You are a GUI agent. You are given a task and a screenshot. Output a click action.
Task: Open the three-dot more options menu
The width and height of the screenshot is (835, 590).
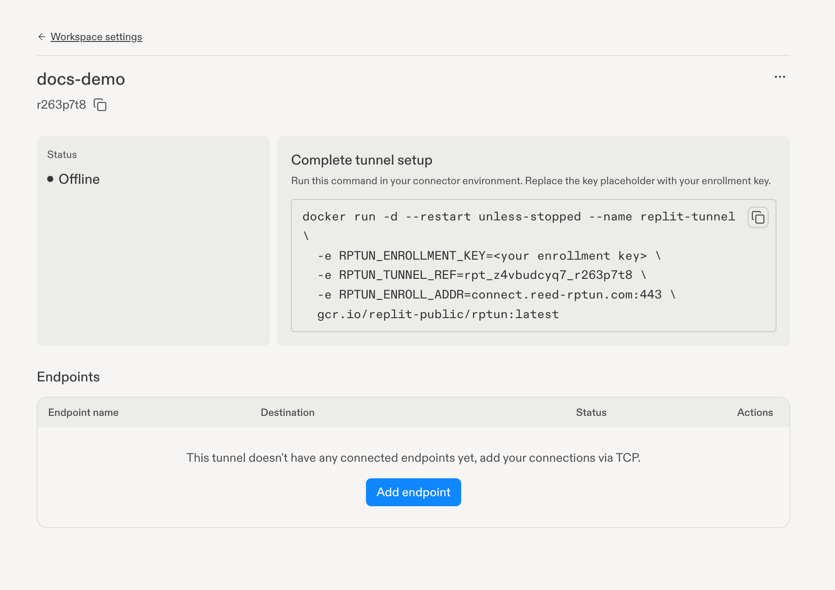780,77
